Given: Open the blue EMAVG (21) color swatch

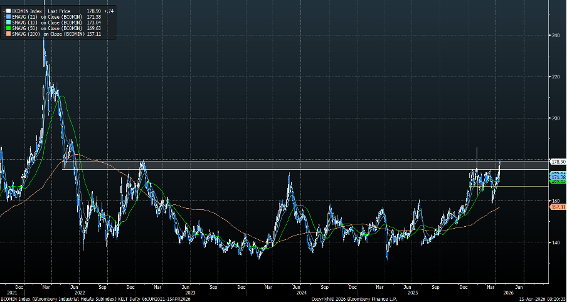Looking at the screenshot, I should [8, 17].
